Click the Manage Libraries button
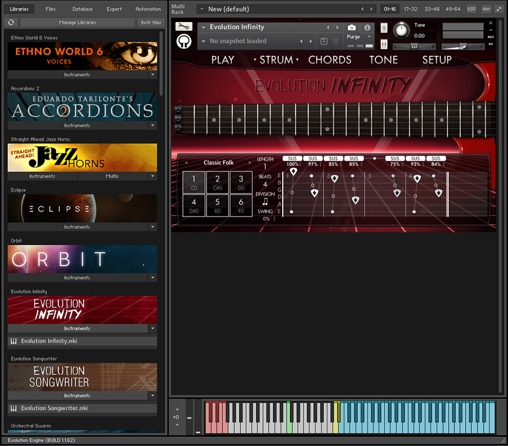This screenshot has width=508, height=446. tap(78, 23)
